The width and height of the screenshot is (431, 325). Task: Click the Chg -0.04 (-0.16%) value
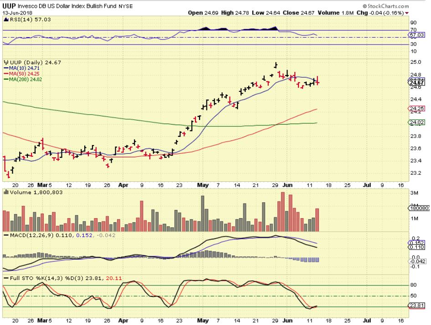click(380, 13)
